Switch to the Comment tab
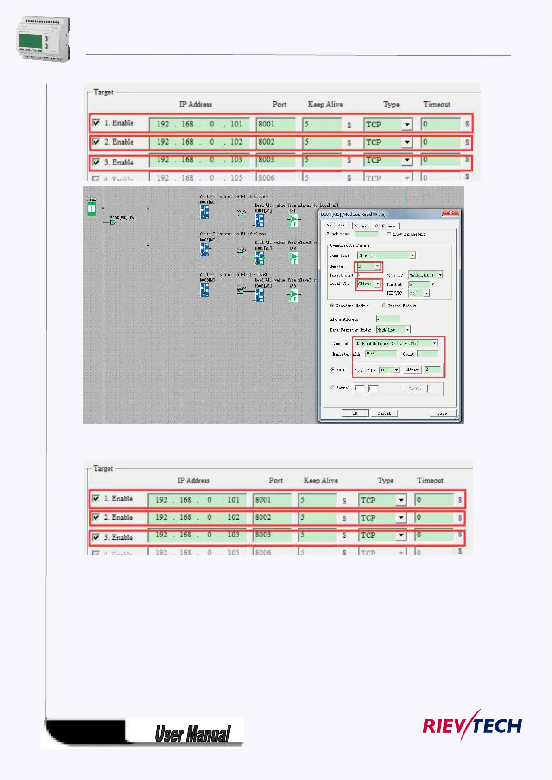The height and width of the screenshot is (780, 552). [389, 226]
